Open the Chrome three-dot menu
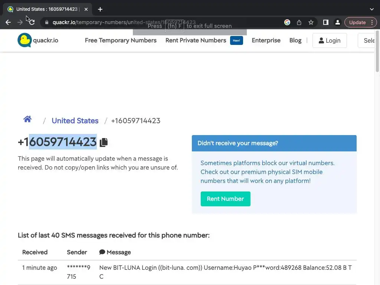Image resolution: width=380 pixels, height=285 pixels. [x=372, y=22]
